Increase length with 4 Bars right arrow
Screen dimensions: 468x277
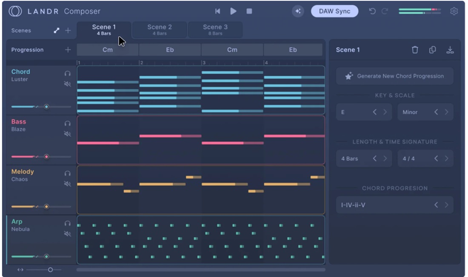(385, 159)
